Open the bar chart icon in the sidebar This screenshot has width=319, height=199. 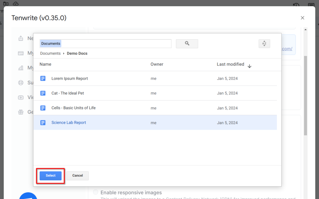21,68
